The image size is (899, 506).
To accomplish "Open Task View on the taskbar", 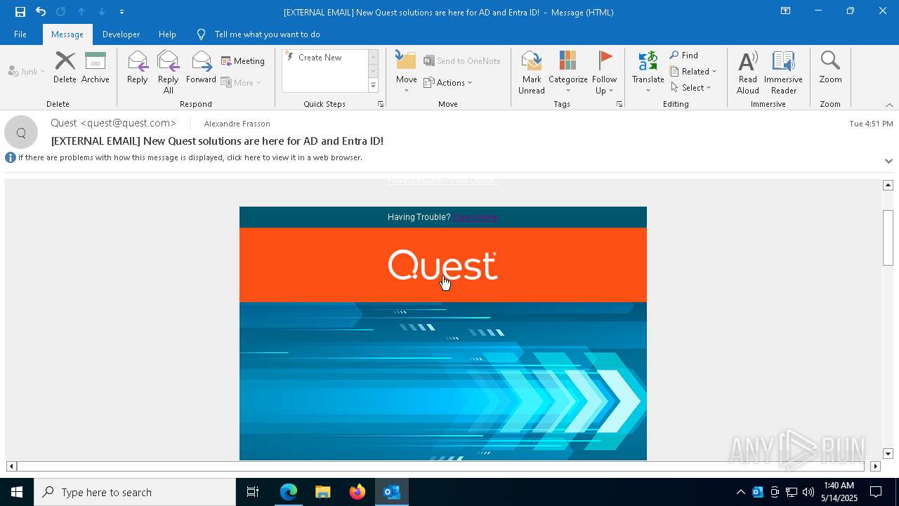I will pyautogui.click(x=253, y=492).
